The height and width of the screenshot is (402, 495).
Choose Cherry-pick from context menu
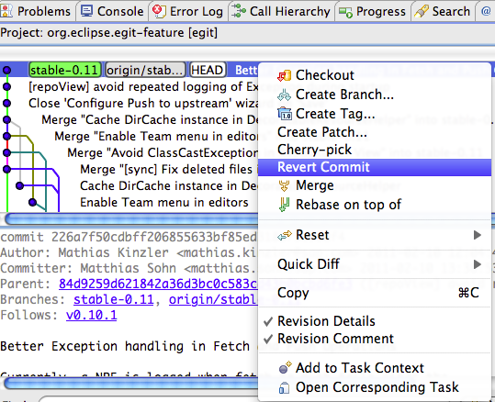(314, 150)
